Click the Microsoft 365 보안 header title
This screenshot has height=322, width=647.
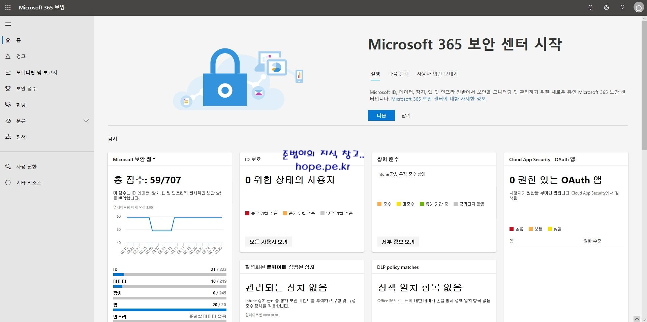coord(42,7)
